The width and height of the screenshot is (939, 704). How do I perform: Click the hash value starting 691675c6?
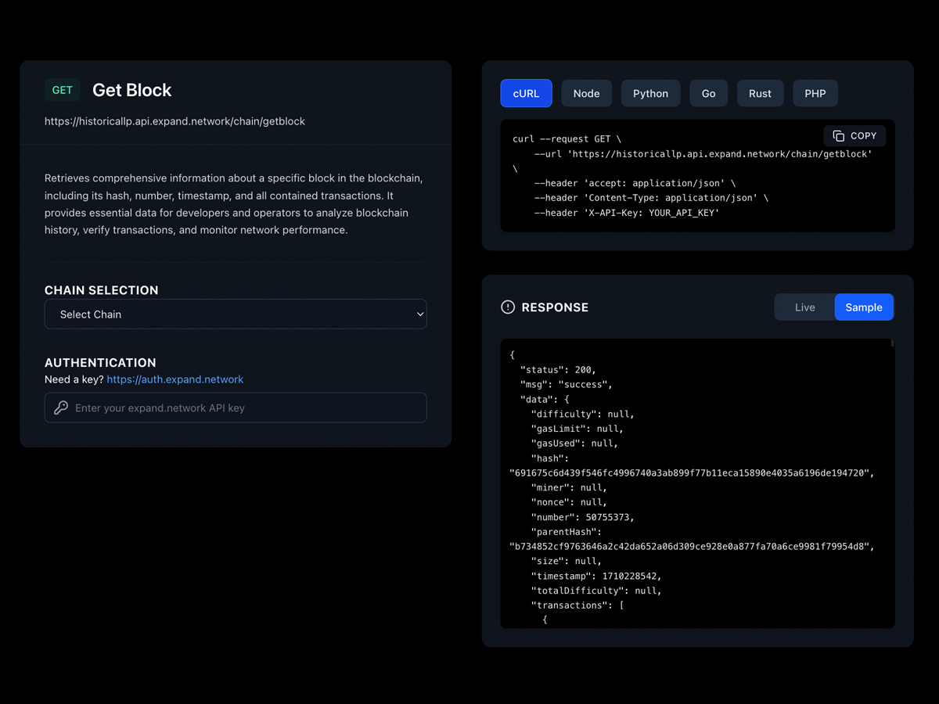point(692,473)
